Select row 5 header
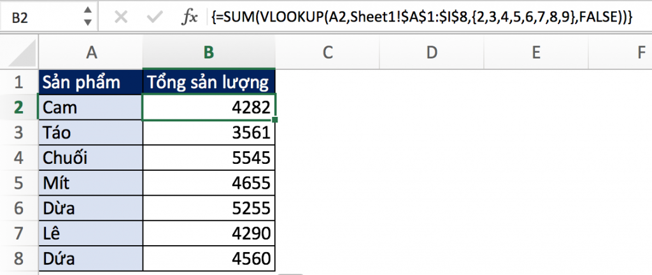 pos(18,184)
